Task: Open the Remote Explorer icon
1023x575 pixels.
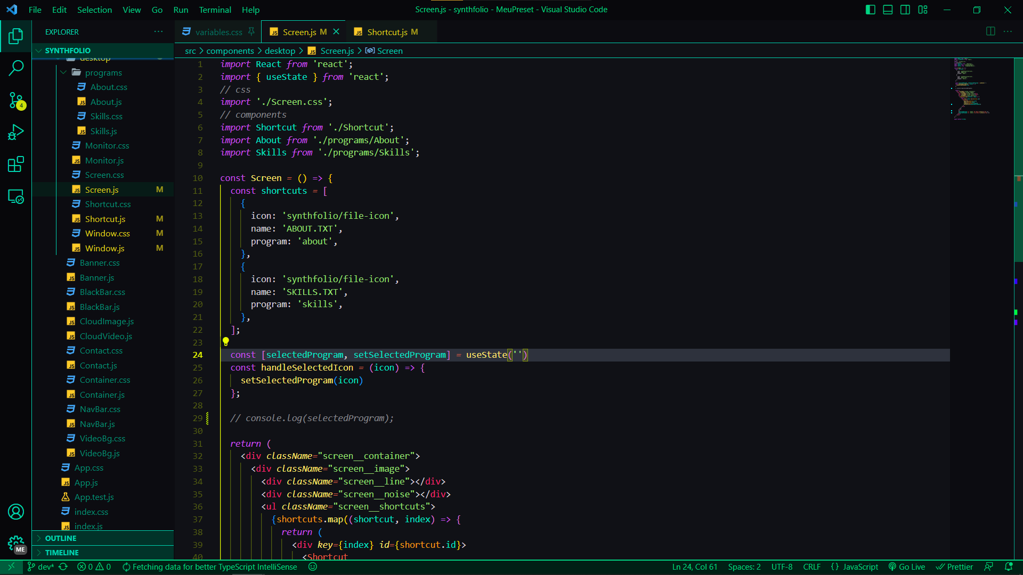Action: (15, 196)
